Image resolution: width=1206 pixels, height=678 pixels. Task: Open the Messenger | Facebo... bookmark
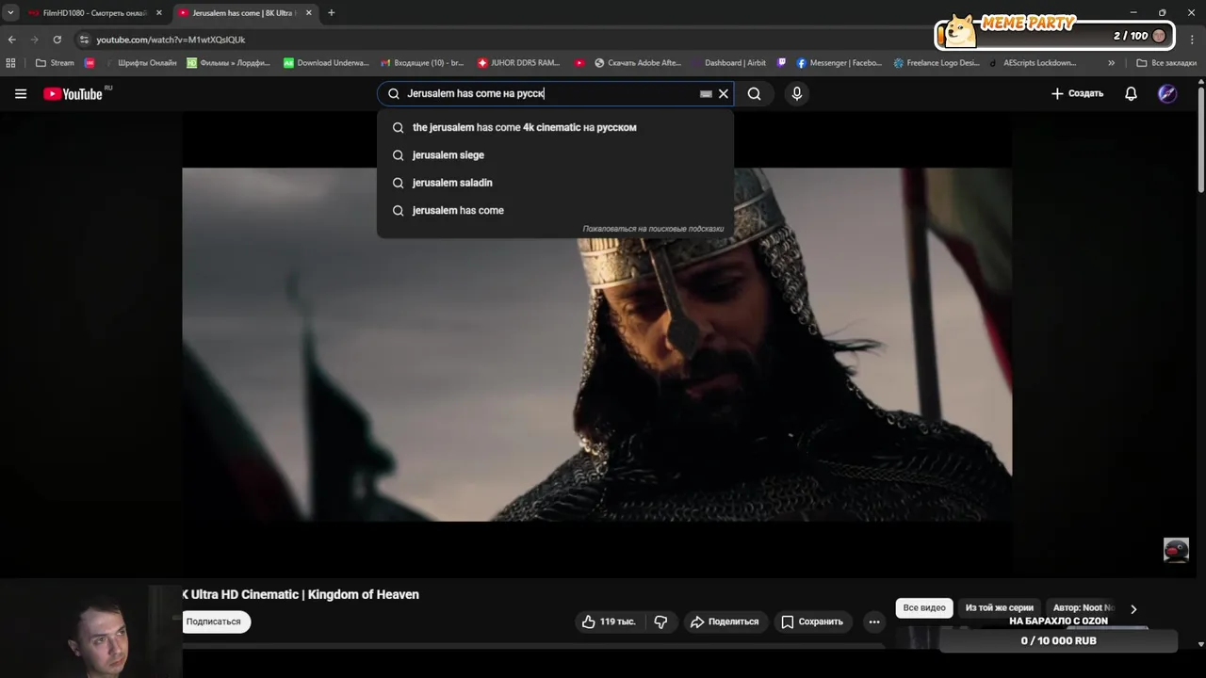coord(839,63)
